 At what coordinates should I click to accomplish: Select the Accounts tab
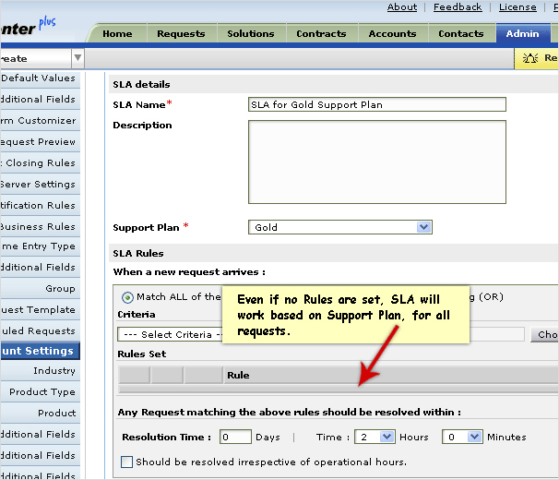tap(393, 34)
